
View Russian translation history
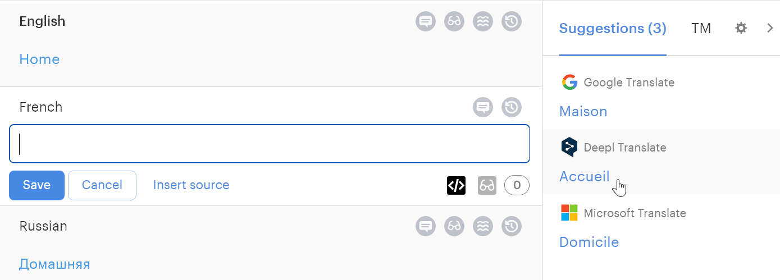[512, 226]
